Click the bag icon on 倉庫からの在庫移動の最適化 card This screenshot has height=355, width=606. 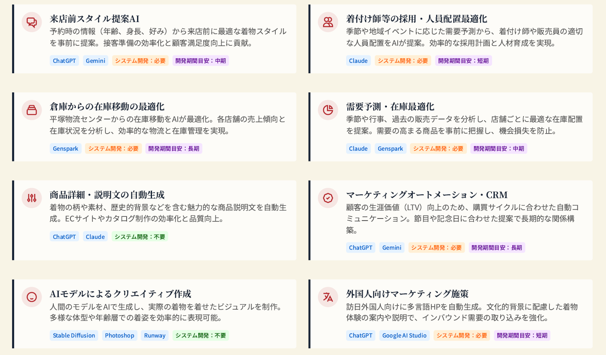31,110
